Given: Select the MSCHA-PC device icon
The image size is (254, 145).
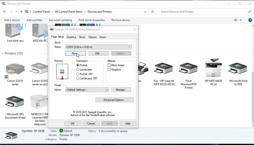Looking at the screenshot, I should [x=40, y=30].
